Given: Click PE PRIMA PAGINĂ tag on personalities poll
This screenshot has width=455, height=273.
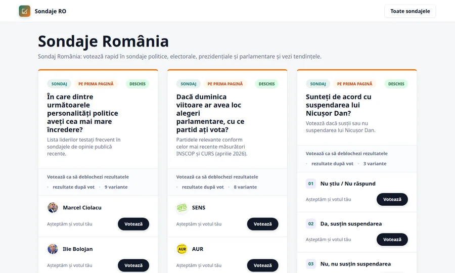Looking at the screenshot, I should click(x=96, y=84).
